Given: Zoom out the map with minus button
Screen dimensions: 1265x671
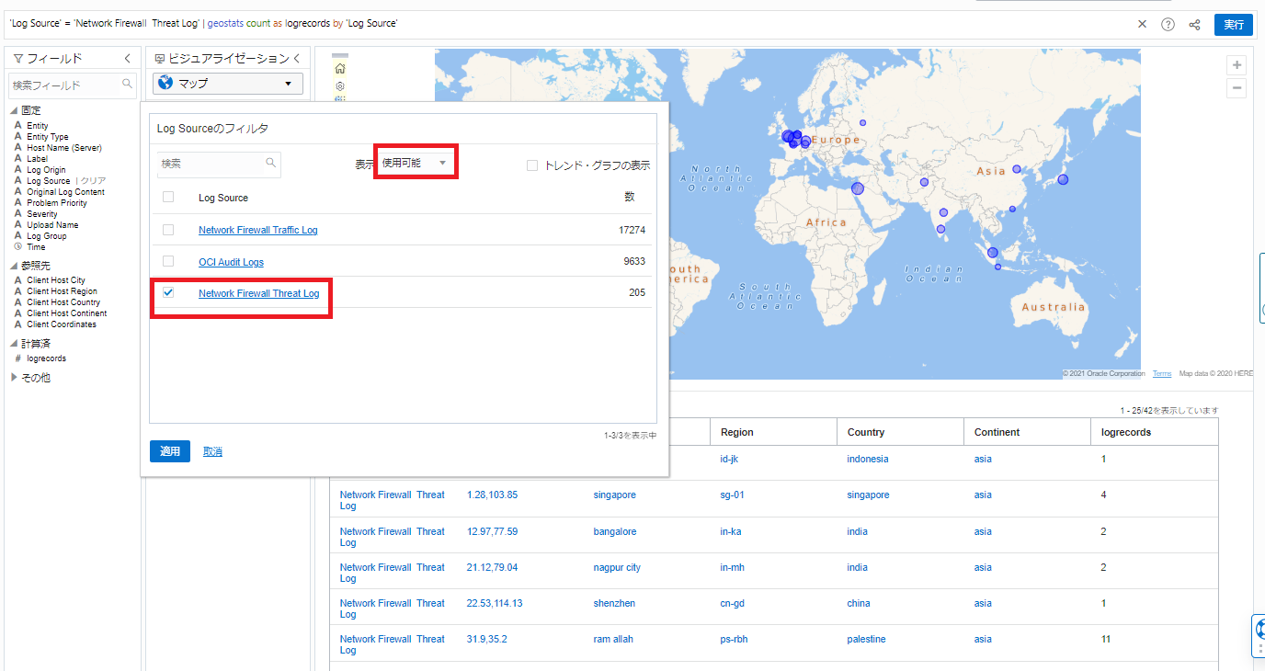Looking at the screenshot, I should click(x=1237, y=88).
